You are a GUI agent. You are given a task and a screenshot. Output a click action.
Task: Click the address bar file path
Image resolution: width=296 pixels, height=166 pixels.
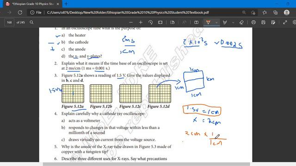point(128,12)
